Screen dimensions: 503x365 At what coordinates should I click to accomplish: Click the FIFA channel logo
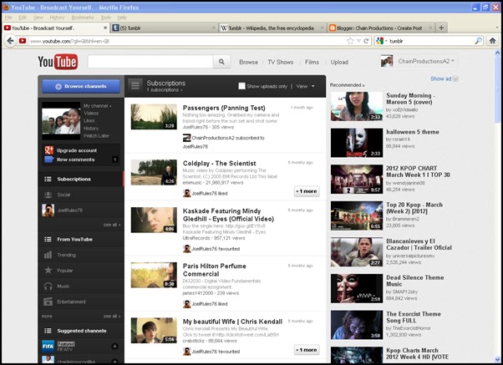coord(48,347)
